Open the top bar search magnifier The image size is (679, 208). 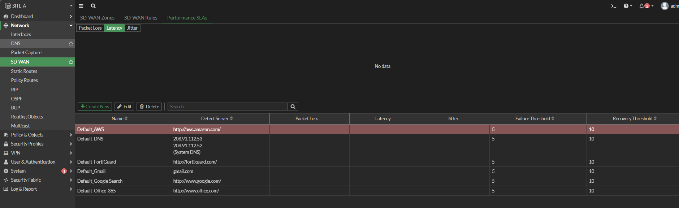(93, 6)
